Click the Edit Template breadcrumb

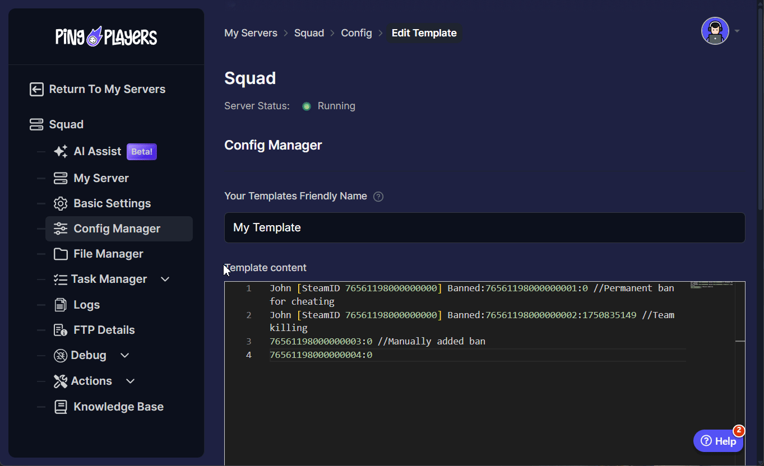point(424,33)
